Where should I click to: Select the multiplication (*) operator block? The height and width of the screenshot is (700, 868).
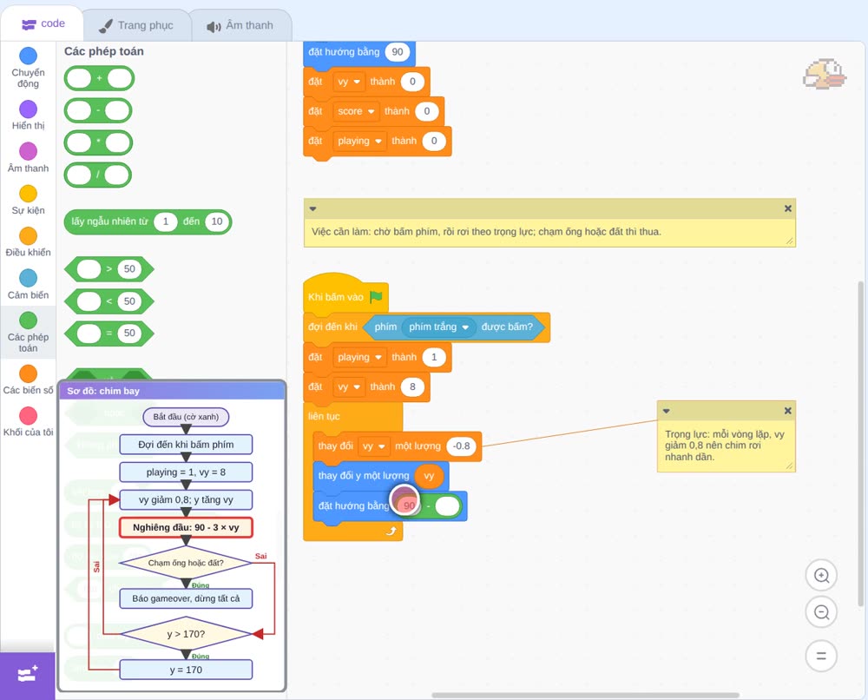click(x=99, y=142)
